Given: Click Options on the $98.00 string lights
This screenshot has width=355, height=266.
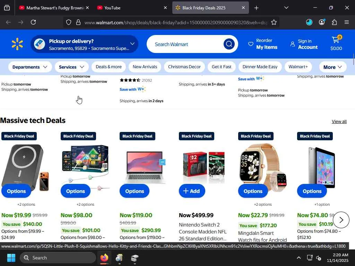Looking at the screenshot, I should (x=75, y=191).
